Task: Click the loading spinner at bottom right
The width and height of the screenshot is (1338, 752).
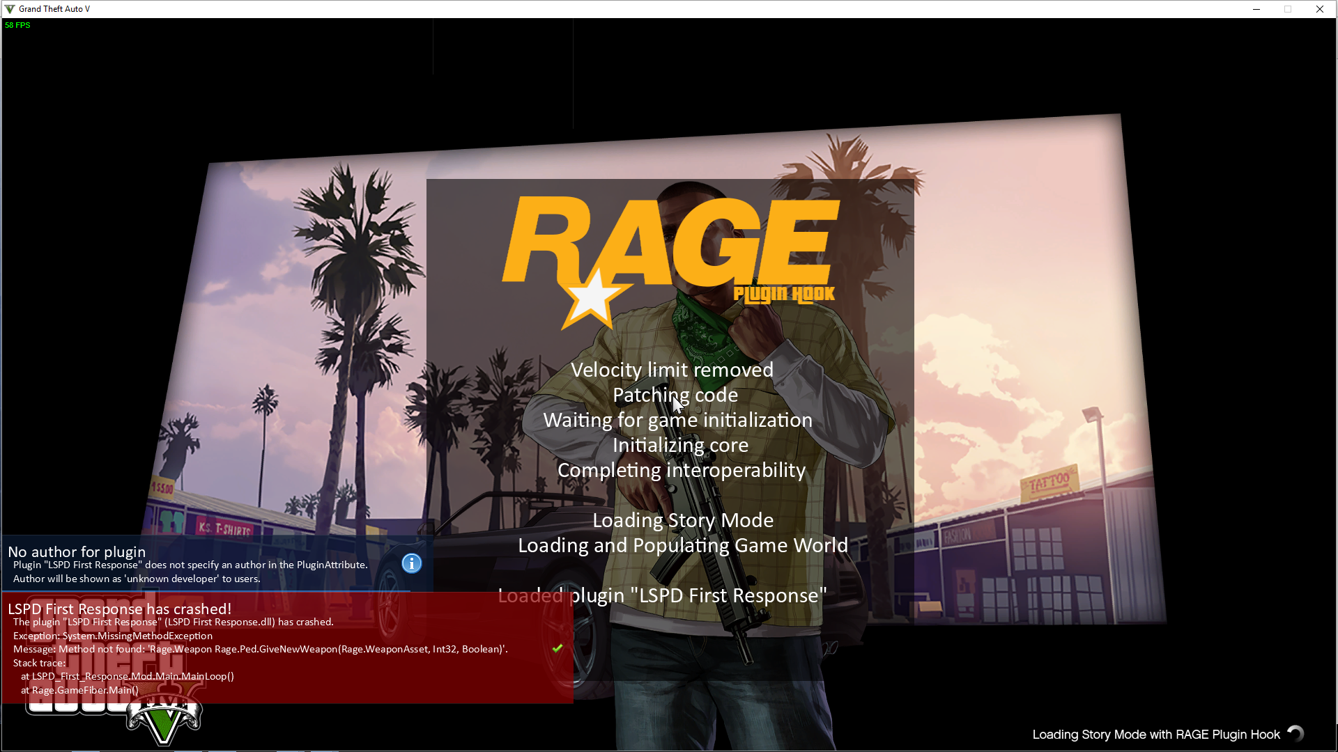Action: [x=1295, y=733]
